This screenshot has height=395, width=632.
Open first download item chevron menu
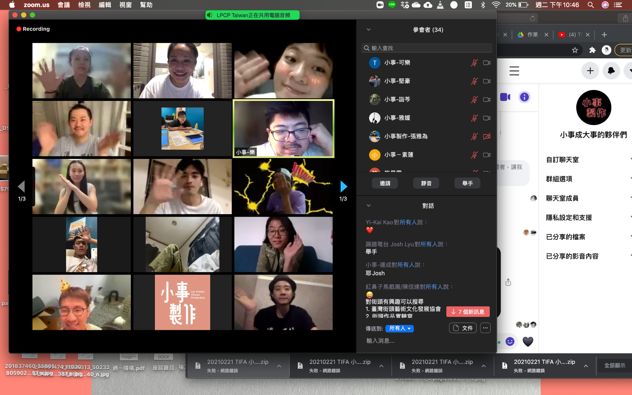click(x=279, y=366)
